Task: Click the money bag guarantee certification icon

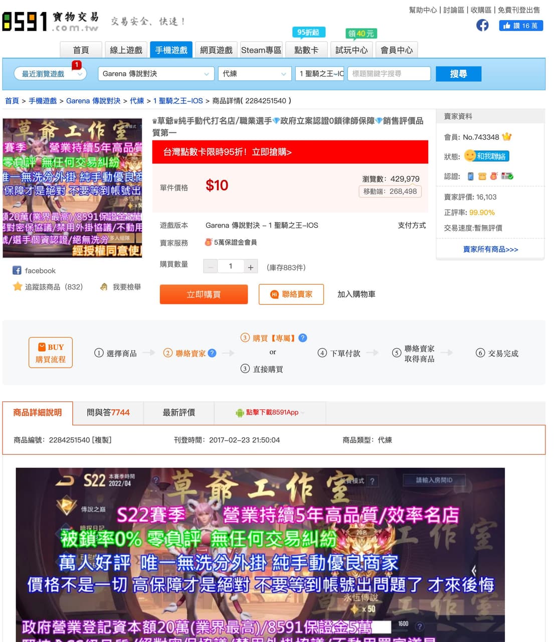Action: click(494, 176)
